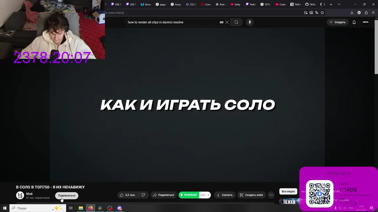Translate page using the translate icon
The width and height of the screenshot is (378, 212).
[317, 13]
